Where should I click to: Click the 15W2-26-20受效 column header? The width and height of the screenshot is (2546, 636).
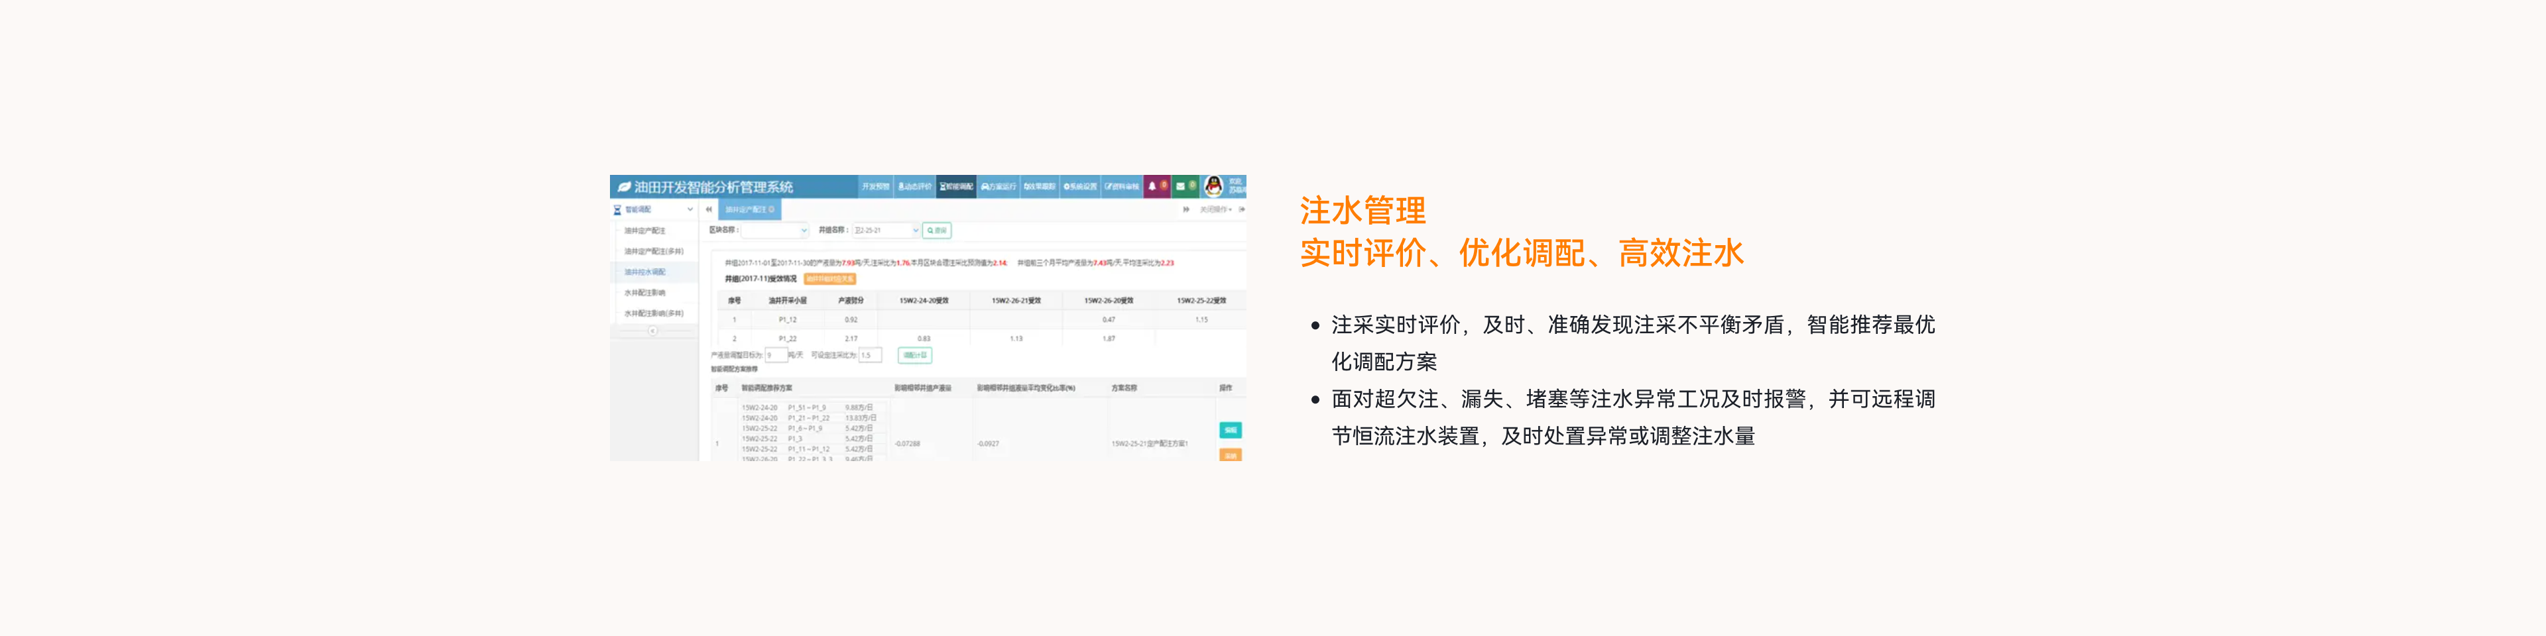(1109, 301)
